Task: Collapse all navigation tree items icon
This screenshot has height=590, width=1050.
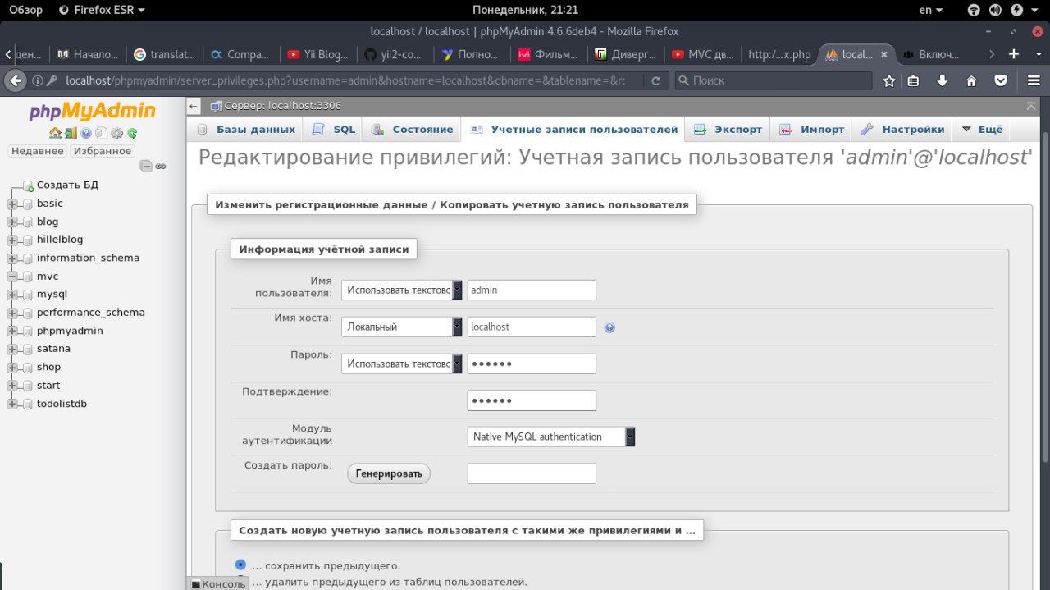Action: pyautogui.click(x=146, y=166)
